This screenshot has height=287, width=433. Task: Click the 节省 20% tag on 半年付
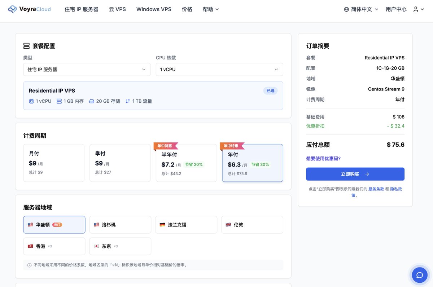point(194,164)
